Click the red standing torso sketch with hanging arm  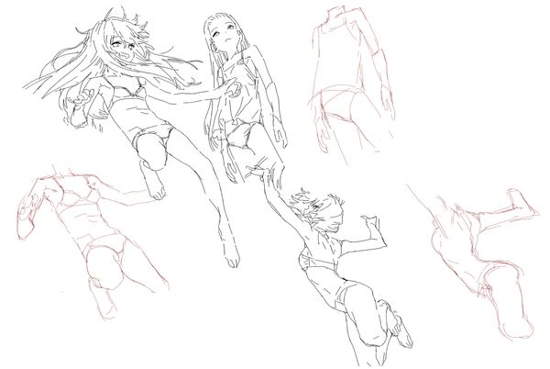(x=352, y=86)
